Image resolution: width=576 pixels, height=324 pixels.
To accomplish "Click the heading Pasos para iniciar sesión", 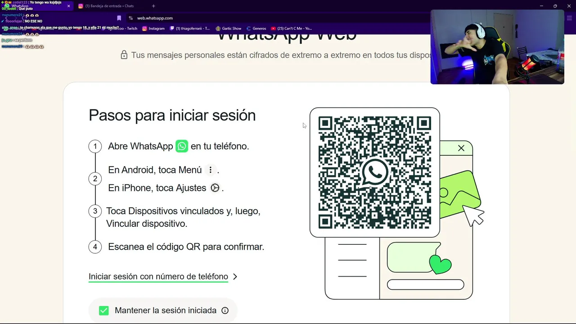I will pyautogui.click(x=172, y=115).
